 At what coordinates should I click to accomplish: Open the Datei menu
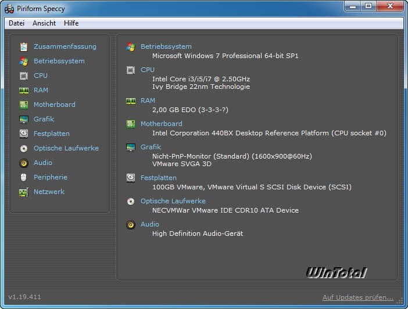[16, 23]
